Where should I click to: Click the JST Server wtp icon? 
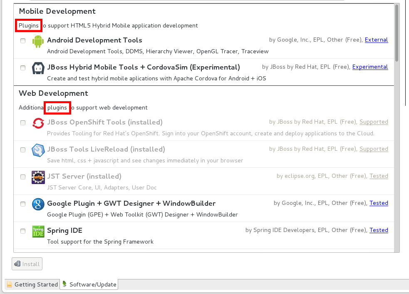point(38,177)
